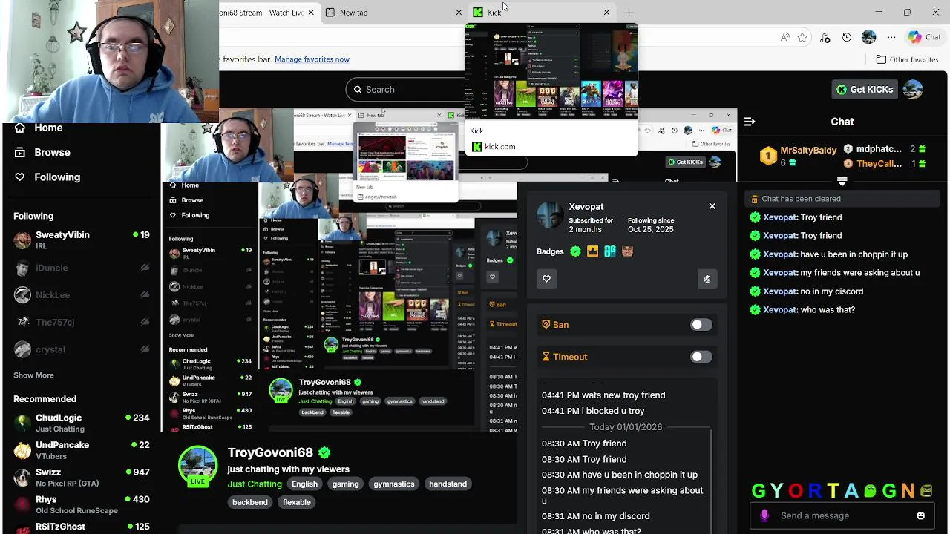This screenshot has width=950, height=534.
Task: Click the crown badge in Xevopat's Badges row
Action: coord(592,251)
